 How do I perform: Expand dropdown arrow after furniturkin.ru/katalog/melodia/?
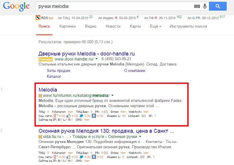(112, 95)
